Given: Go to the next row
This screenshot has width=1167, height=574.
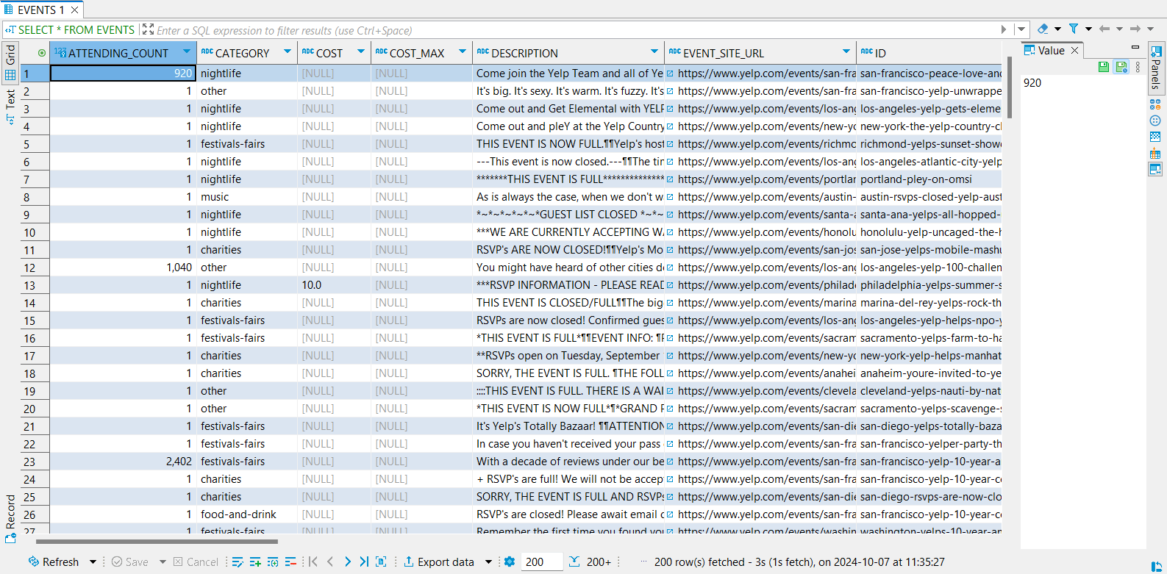Looking at the screenshot, I should [347, 562].
